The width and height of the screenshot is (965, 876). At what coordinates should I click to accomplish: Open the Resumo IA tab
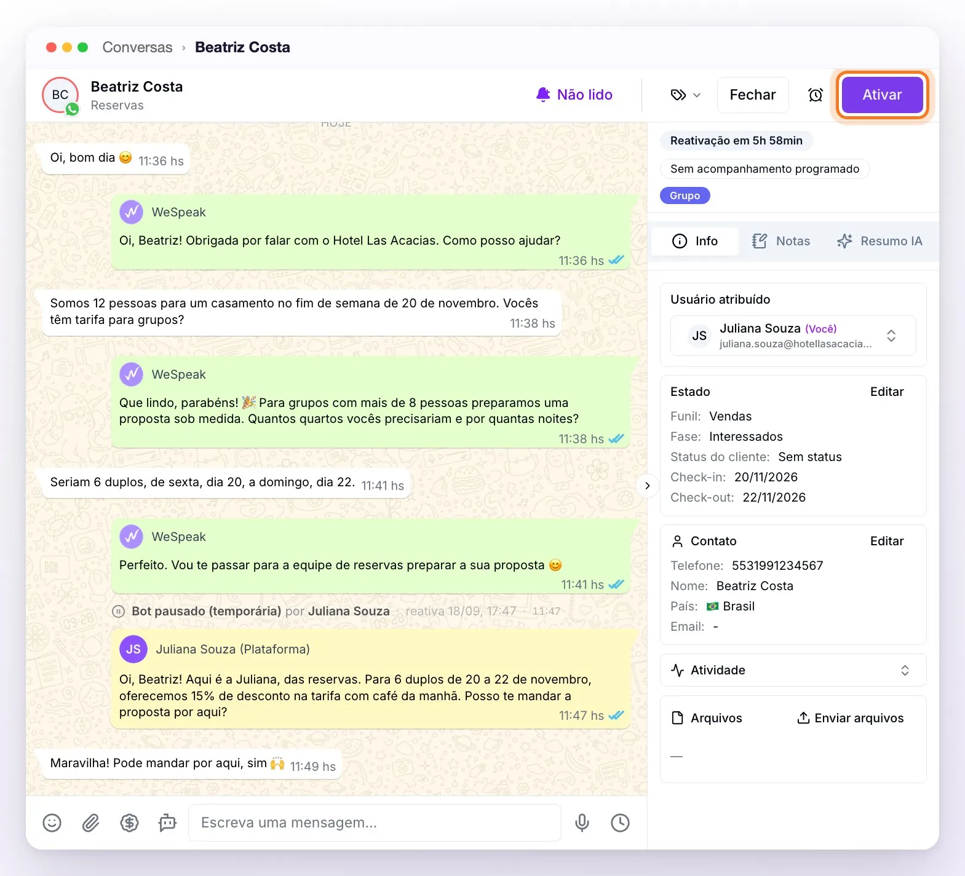[880, 241]
